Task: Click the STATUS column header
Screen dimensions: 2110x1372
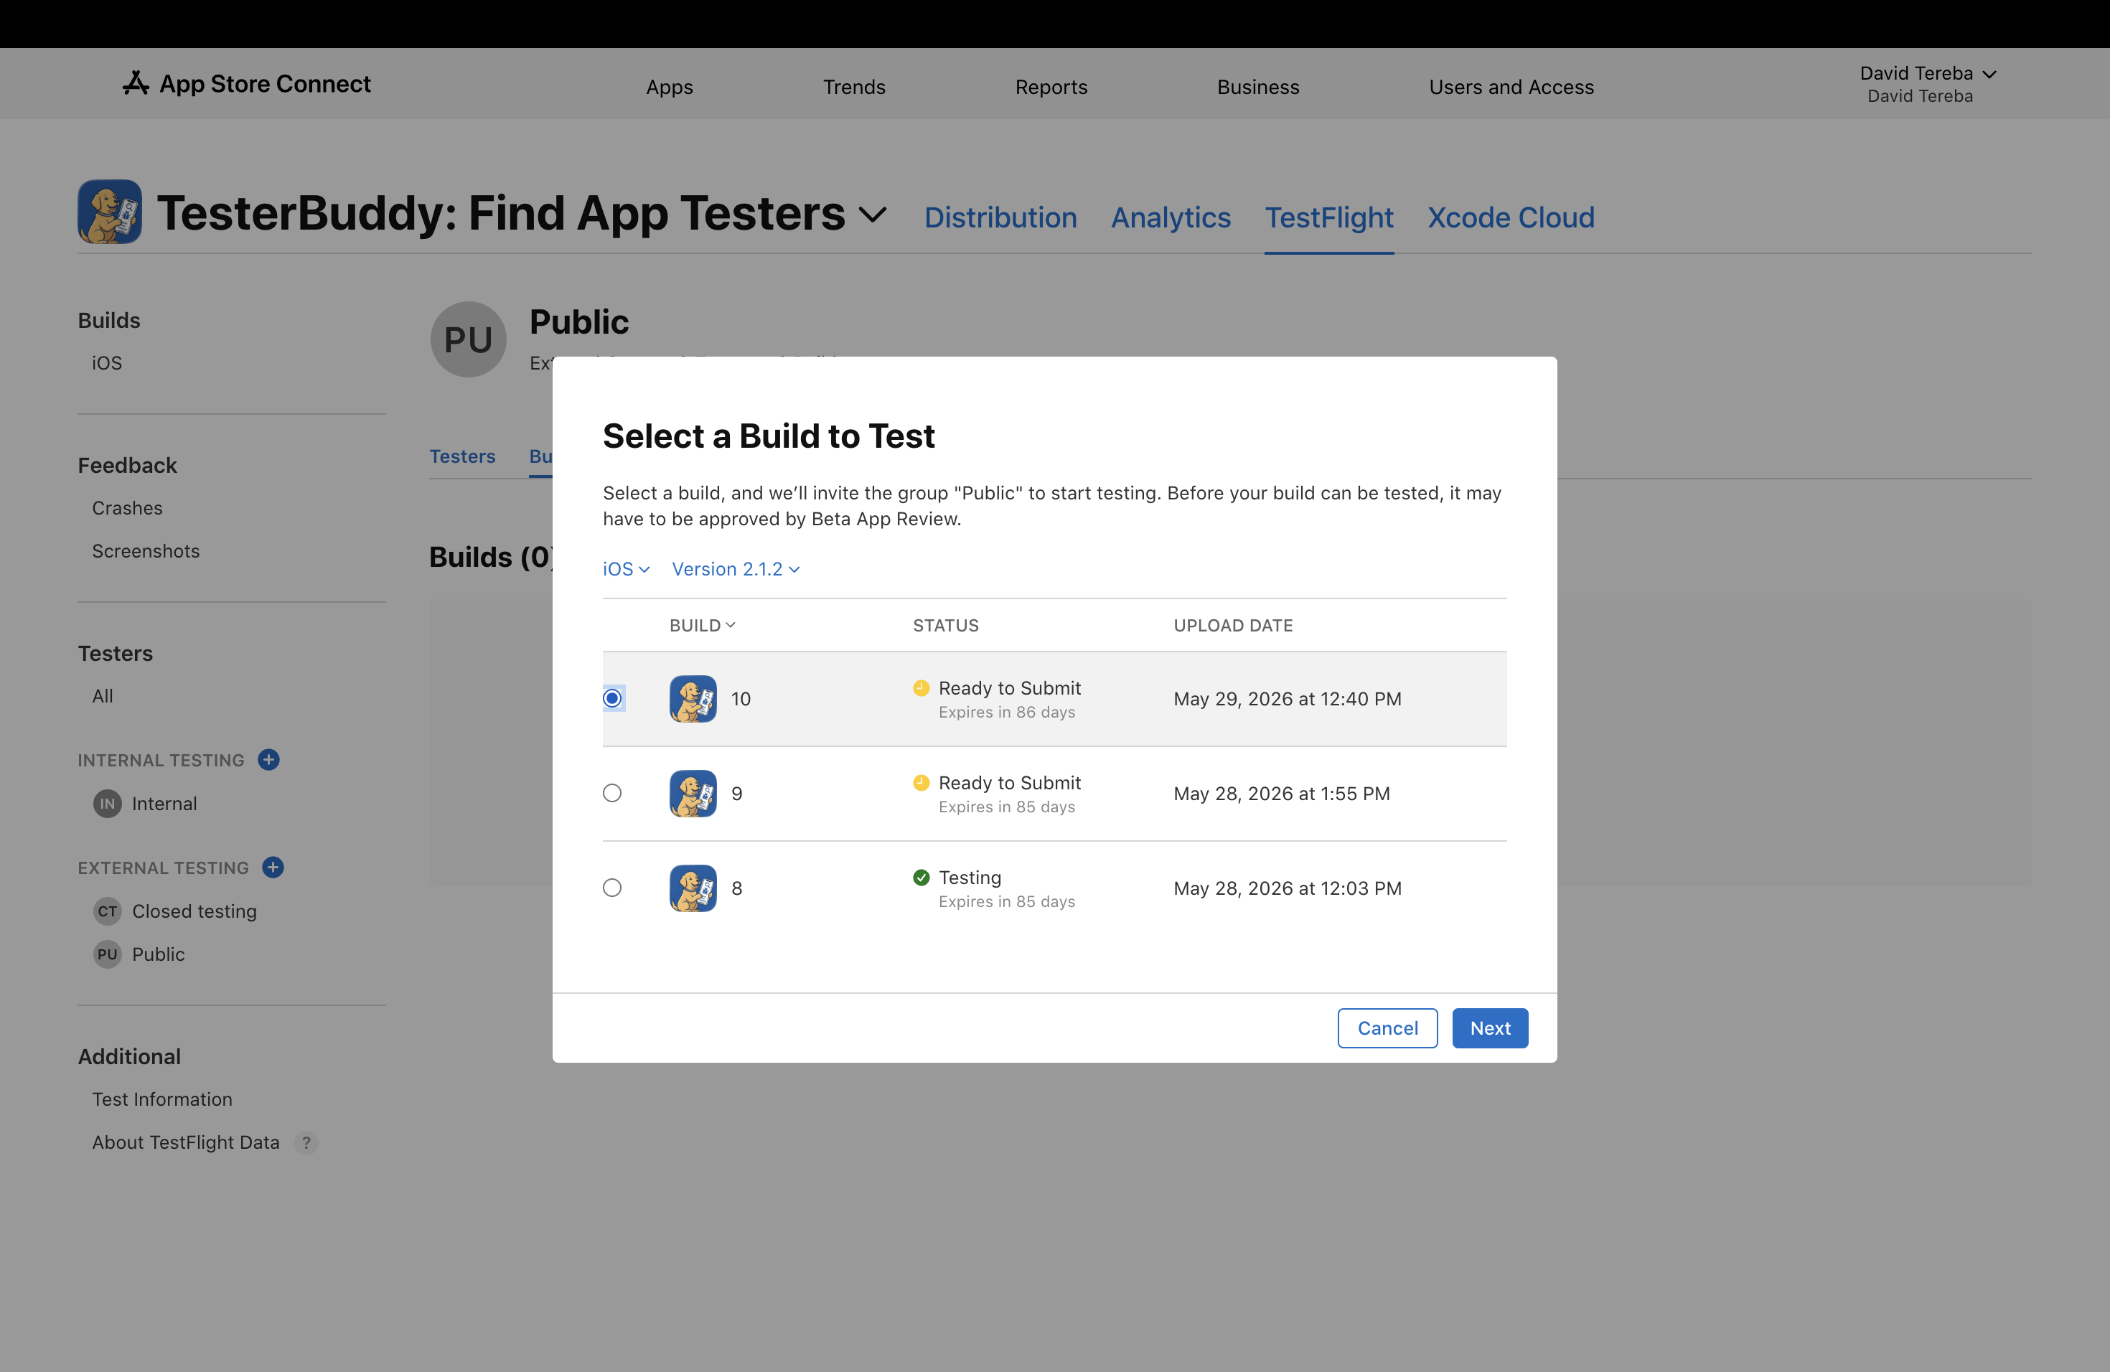Action: click(x=946, y=626)
